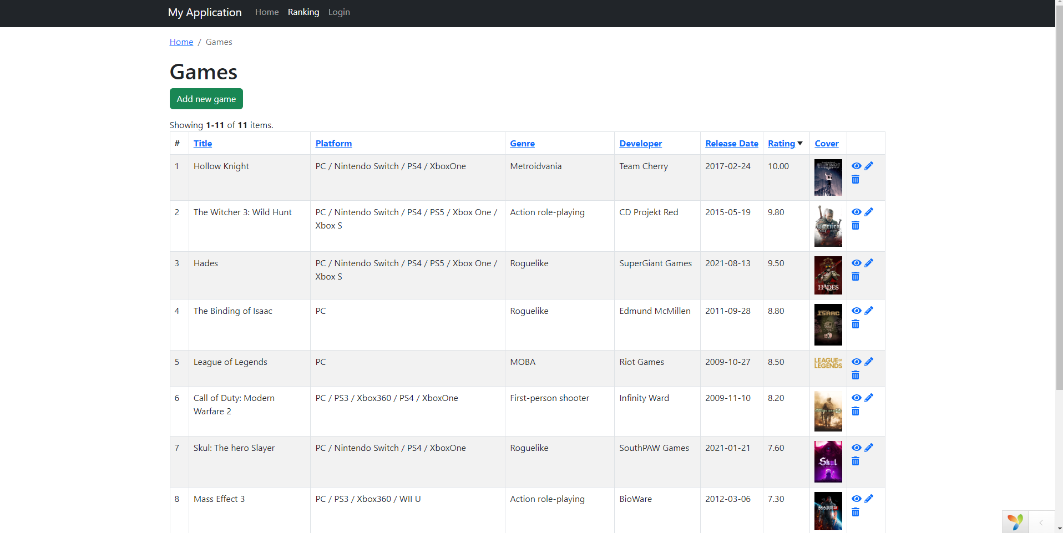
Task: Open the Hades cover thumbnail
Action: (828, 275)
